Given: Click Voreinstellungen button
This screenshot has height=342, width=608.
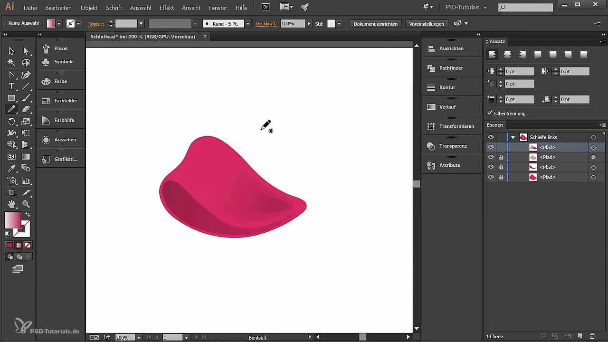Looking at the screenshot, I should [x=427, y=23].
